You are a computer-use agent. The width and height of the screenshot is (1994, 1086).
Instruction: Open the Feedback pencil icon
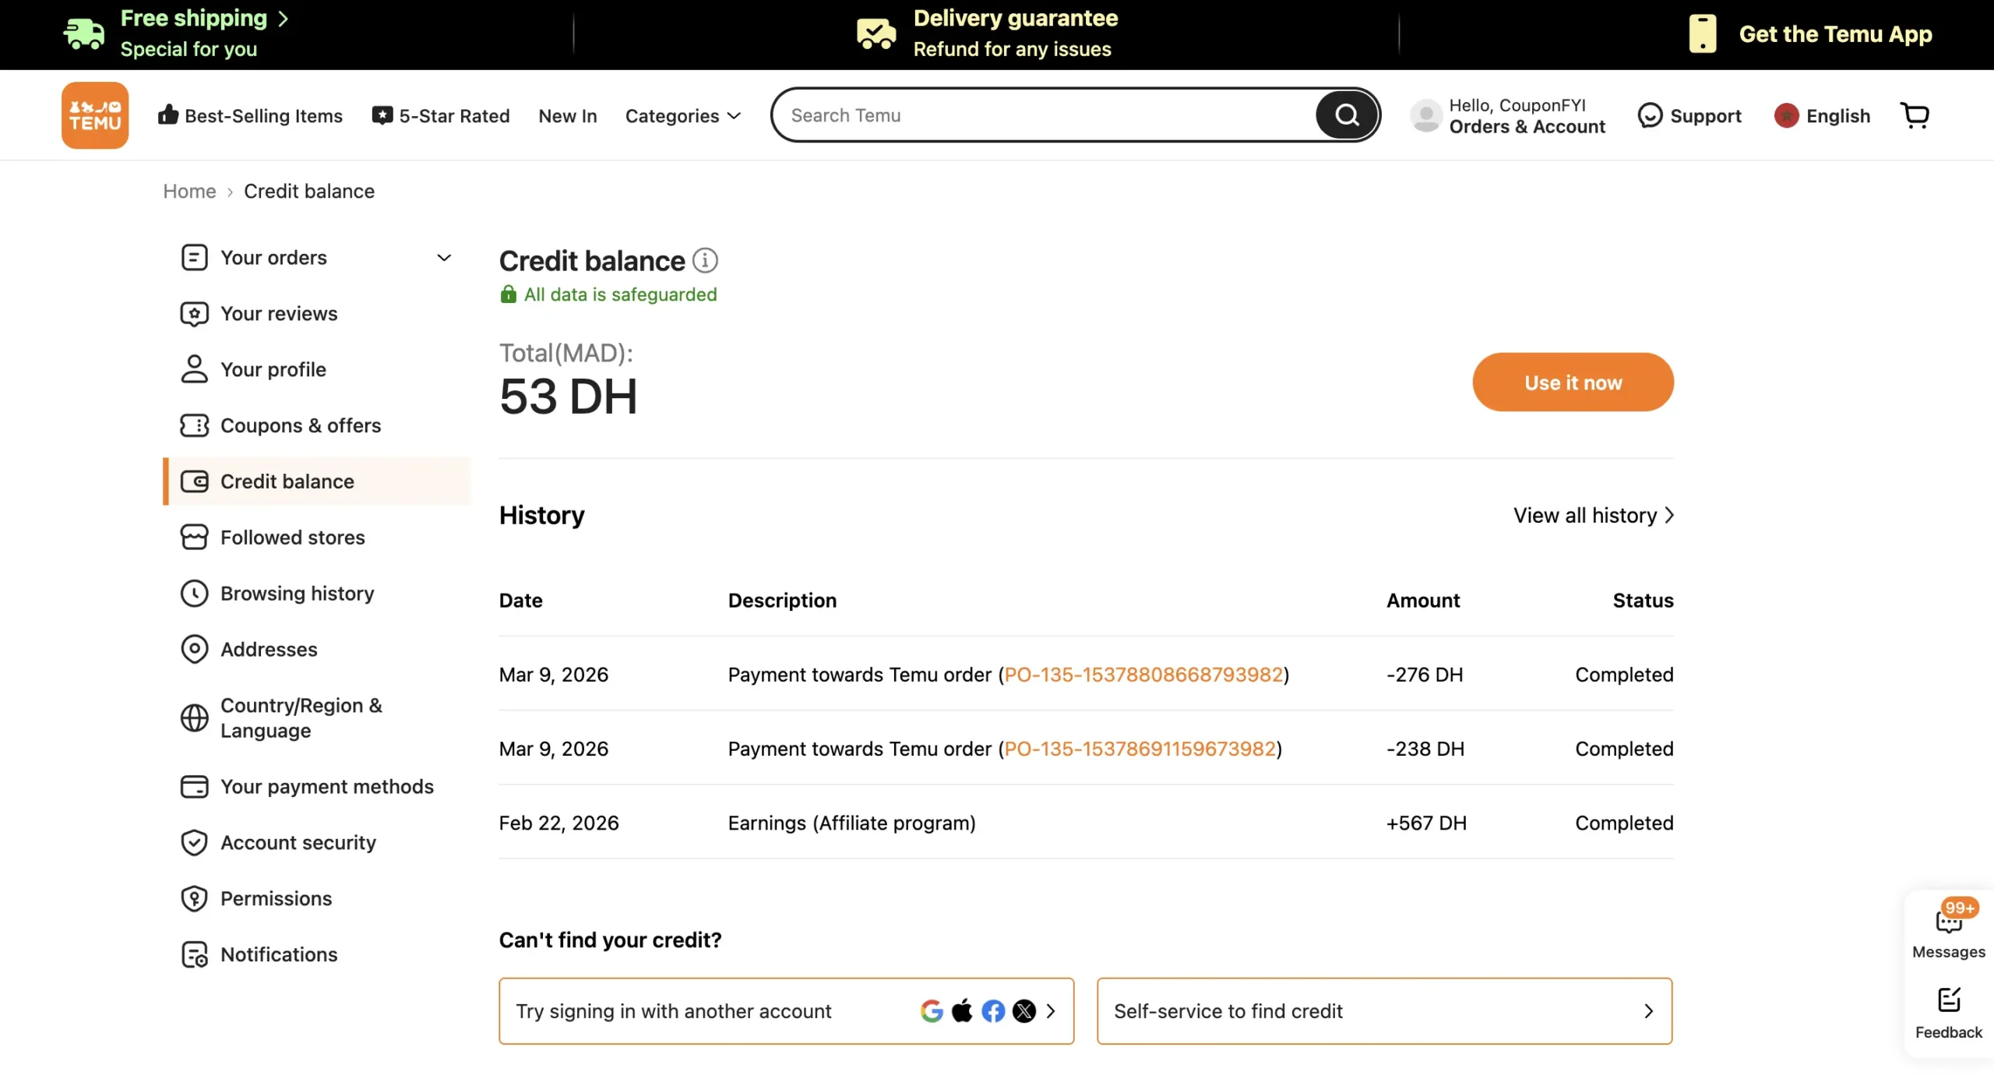1949,1000
